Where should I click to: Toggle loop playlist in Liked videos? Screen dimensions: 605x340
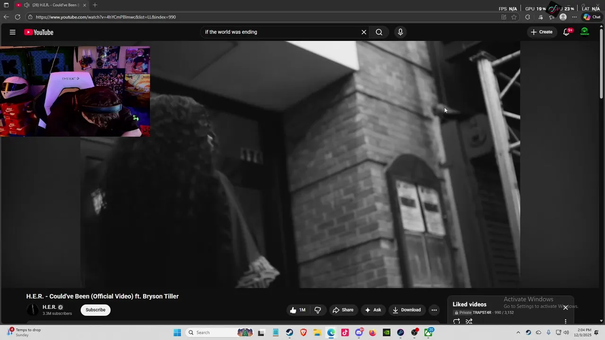[x=457, y=321]
